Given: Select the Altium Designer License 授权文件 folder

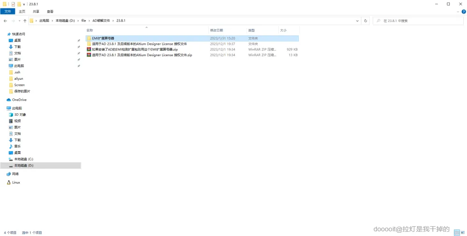Looking at the screenshot, I should click(x=192, y=44).
